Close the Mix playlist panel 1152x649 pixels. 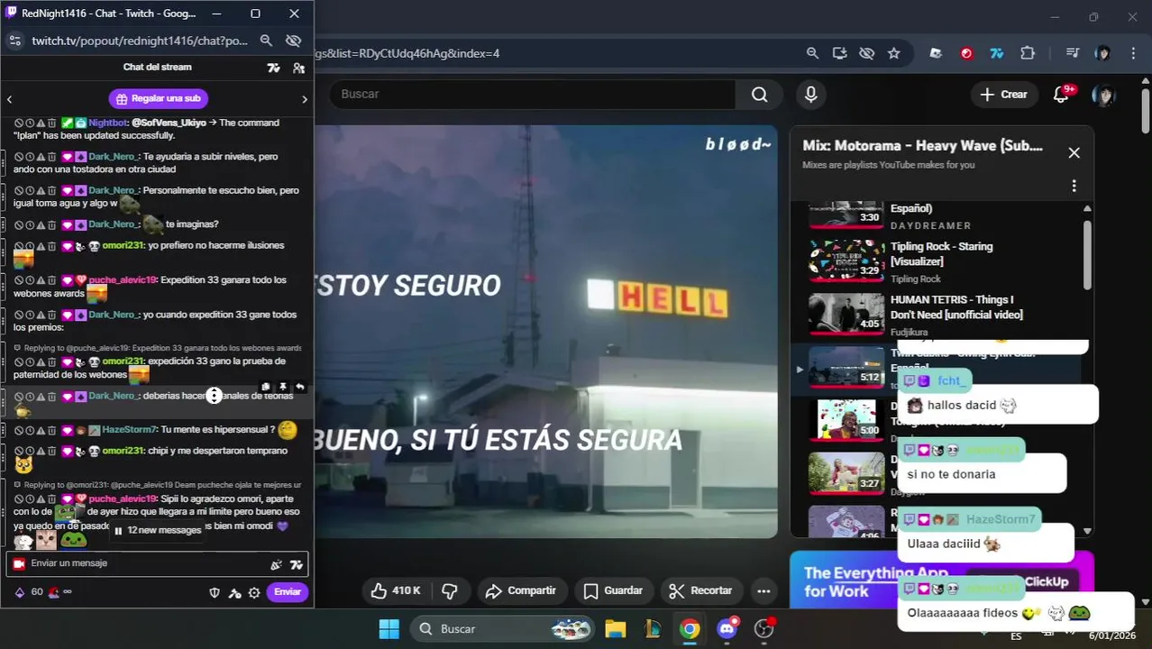(x=1074, y=153)
